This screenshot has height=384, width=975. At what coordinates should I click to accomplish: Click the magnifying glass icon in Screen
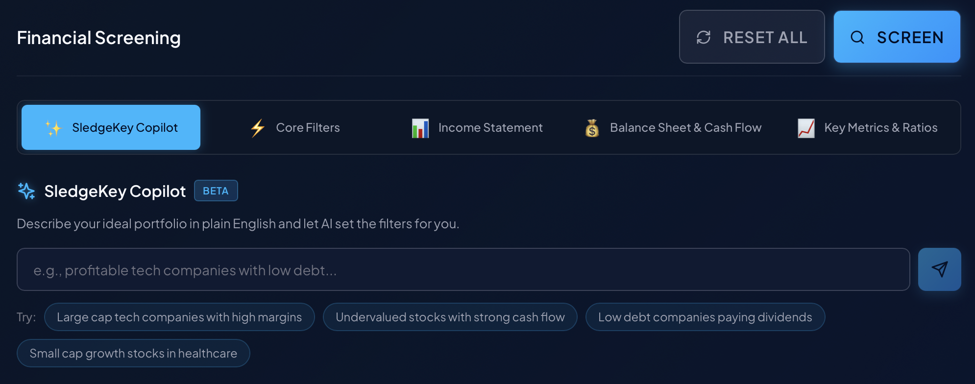pos(857,37)
